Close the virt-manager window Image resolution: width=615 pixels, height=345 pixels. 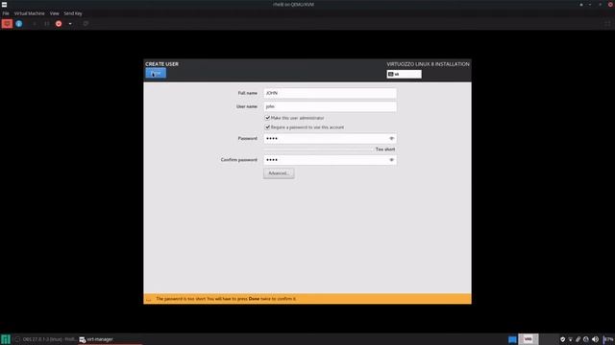tap(610, 4)
